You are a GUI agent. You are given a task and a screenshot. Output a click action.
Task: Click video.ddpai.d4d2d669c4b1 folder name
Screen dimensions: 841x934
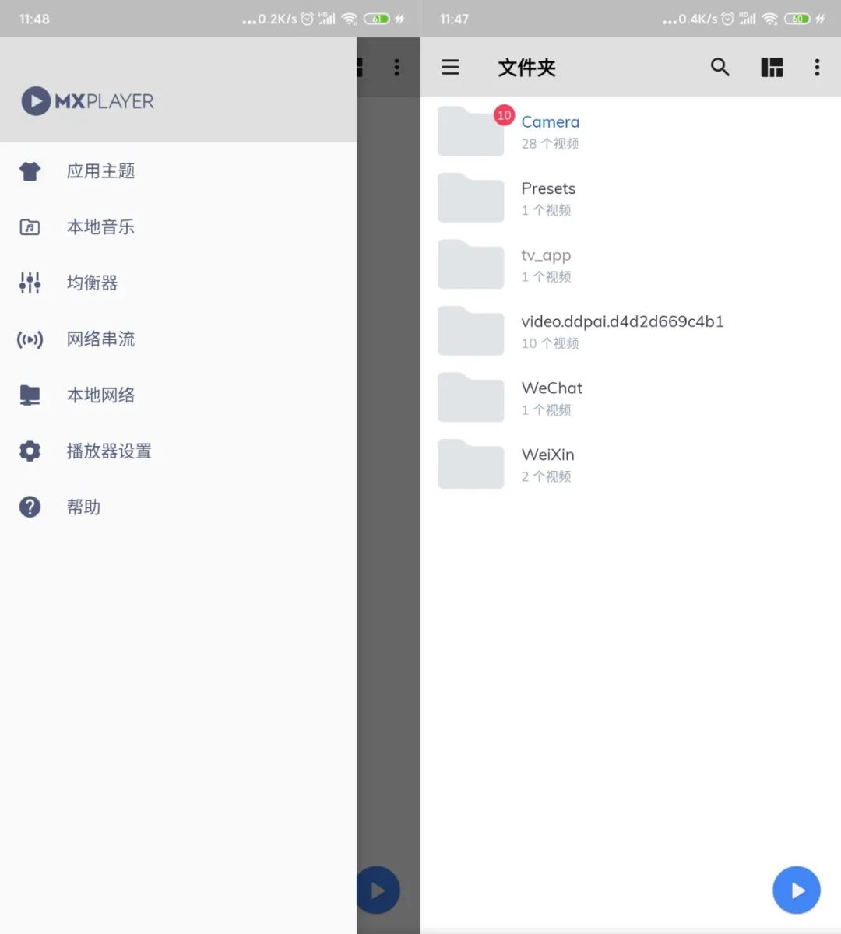622,321
